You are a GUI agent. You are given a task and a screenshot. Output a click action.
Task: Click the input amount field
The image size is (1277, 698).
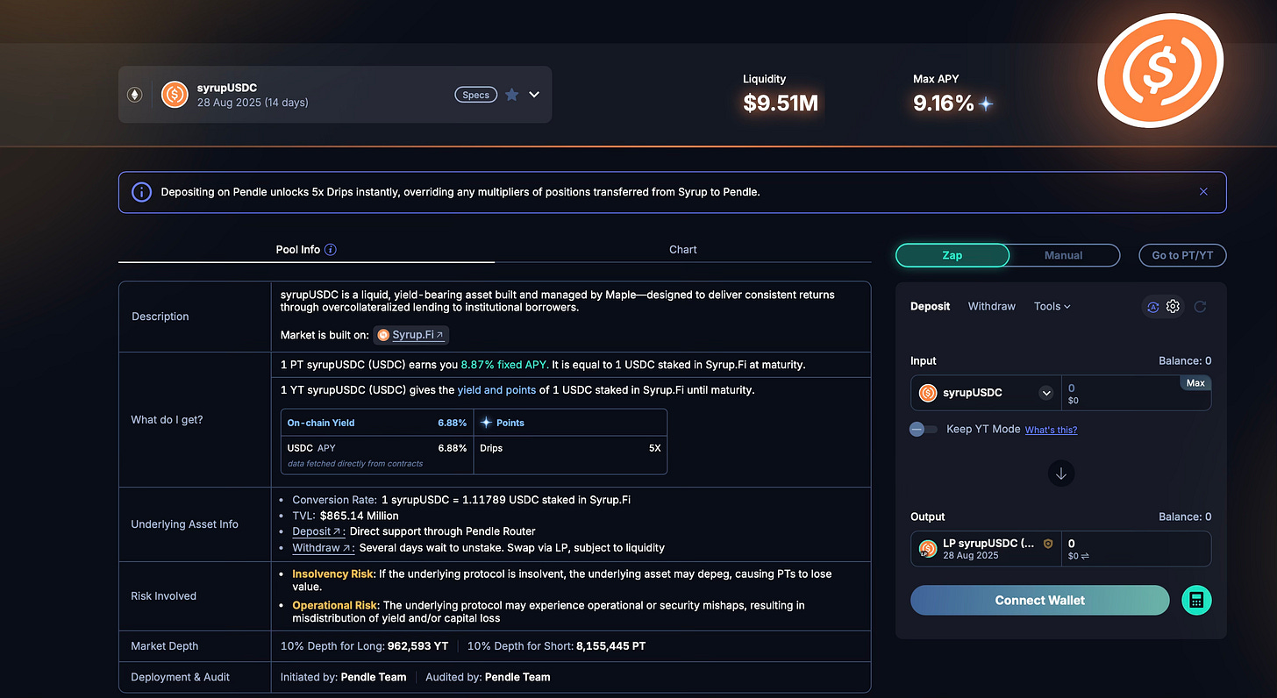(1136, 393)
